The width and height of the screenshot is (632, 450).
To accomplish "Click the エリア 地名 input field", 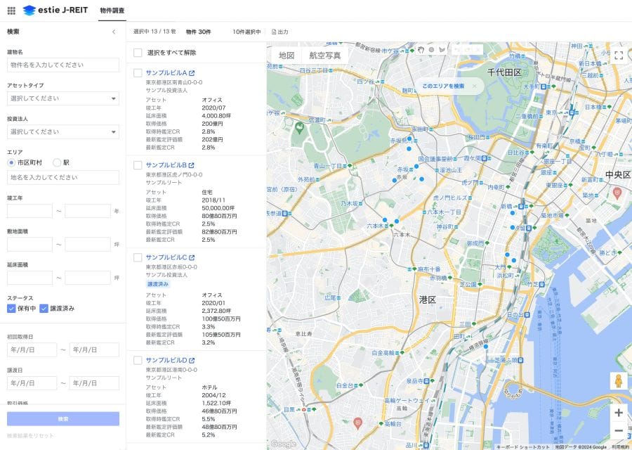I will click(x=63, y=178).
